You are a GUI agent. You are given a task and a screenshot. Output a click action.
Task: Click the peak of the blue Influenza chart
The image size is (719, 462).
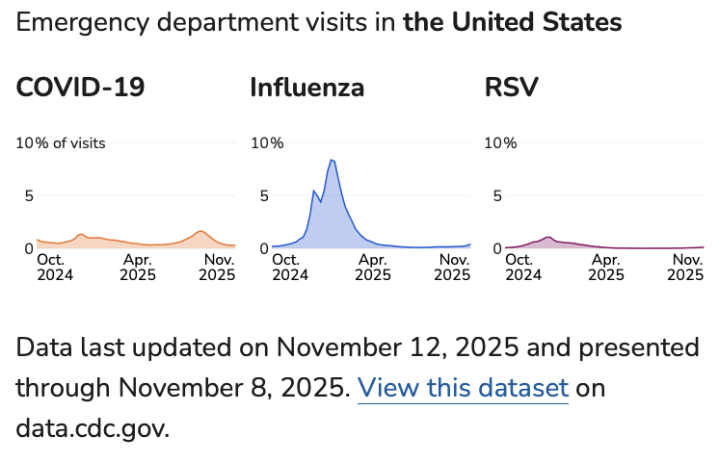pyautogui.click(x=332, y=161)
